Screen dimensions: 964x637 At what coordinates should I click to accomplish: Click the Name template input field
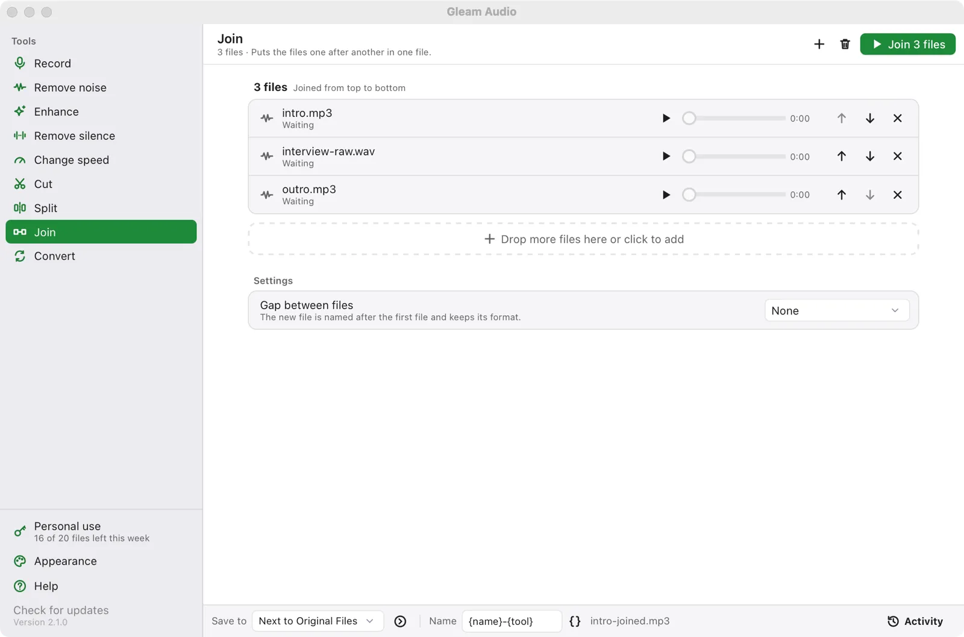click(x=512, y=621)
